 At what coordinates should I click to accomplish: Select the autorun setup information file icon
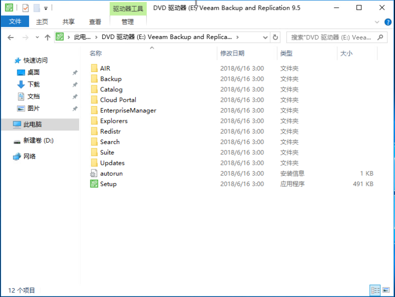coord(94,174)
